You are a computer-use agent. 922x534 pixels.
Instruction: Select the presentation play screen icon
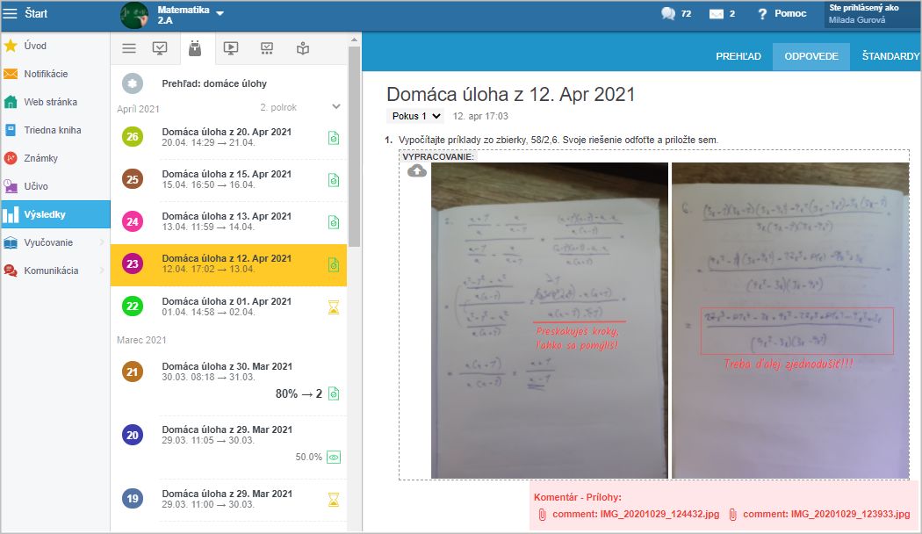(x=231, y=49)
